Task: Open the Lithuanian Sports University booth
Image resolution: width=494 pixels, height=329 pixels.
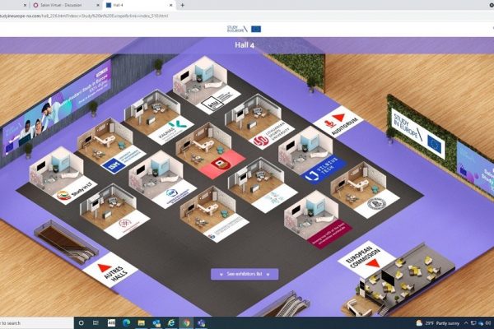Action: [259, 121]
